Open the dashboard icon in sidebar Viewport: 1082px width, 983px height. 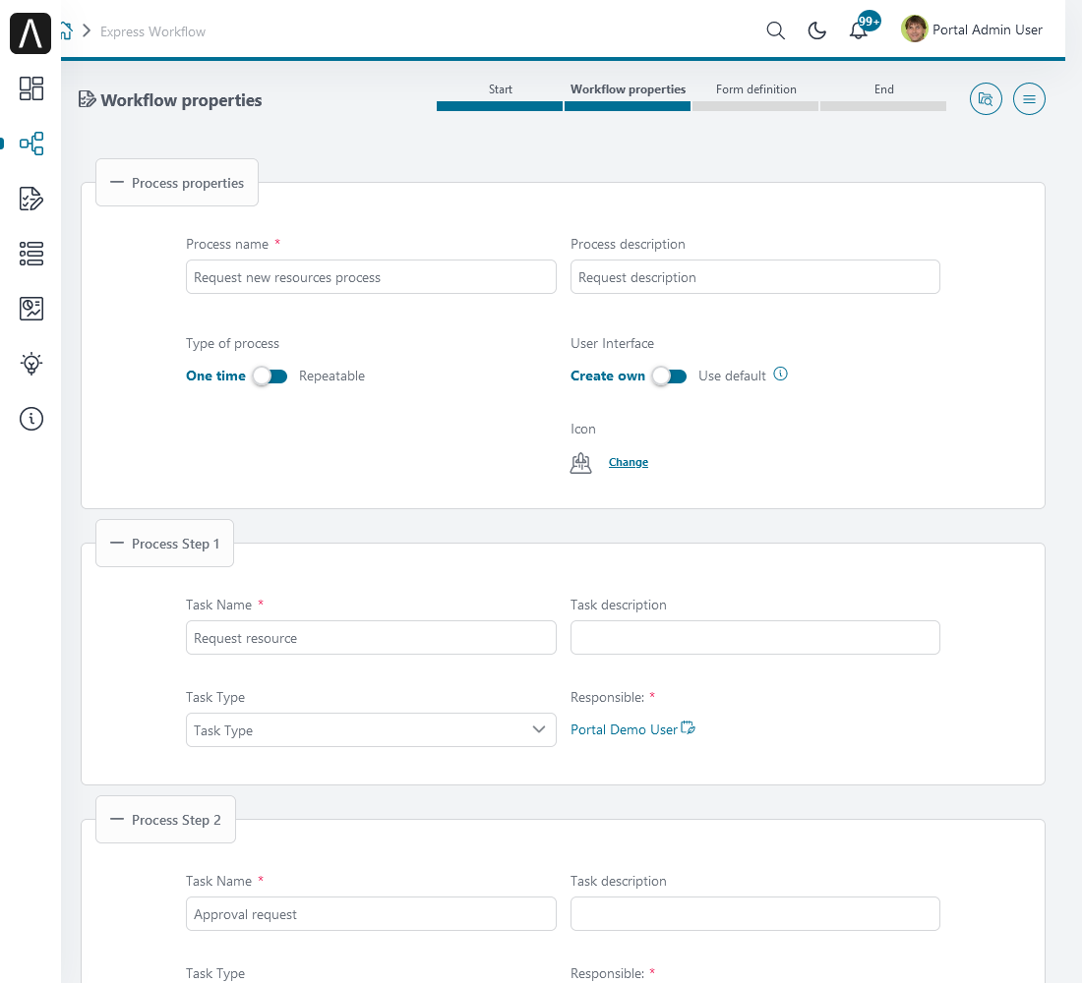pyautogui.click(x=31, y=88)
